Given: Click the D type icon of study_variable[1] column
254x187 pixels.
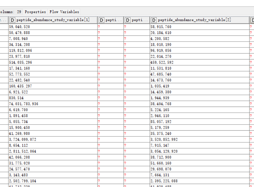Looking at the screenshot, I should click(x=12, y=20).
